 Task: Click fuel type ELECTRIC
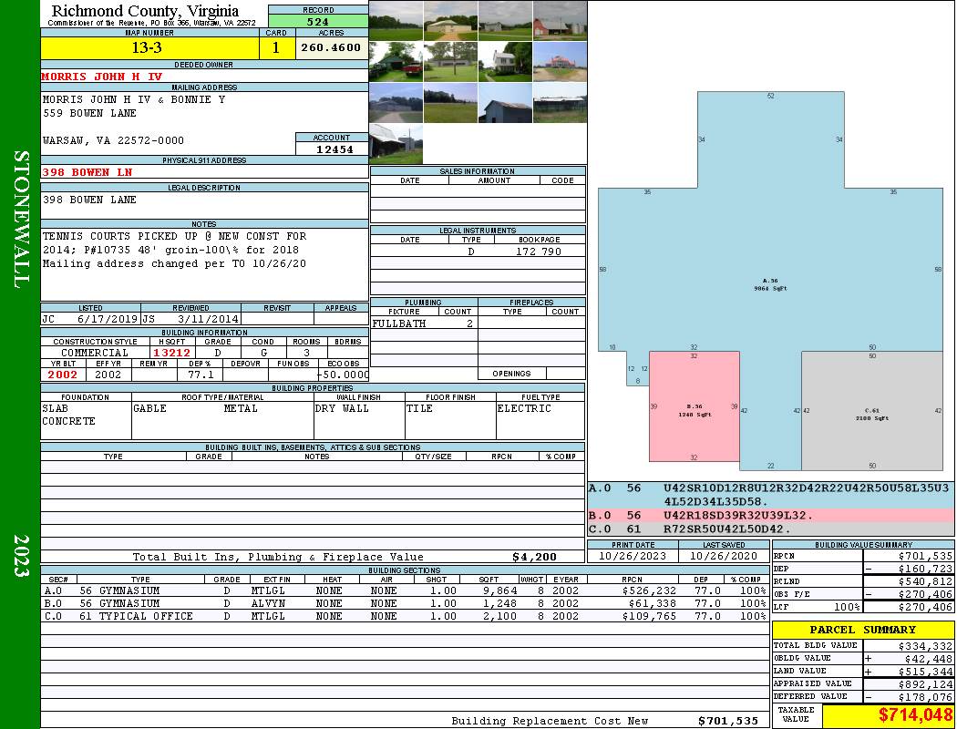pos(524,408)
